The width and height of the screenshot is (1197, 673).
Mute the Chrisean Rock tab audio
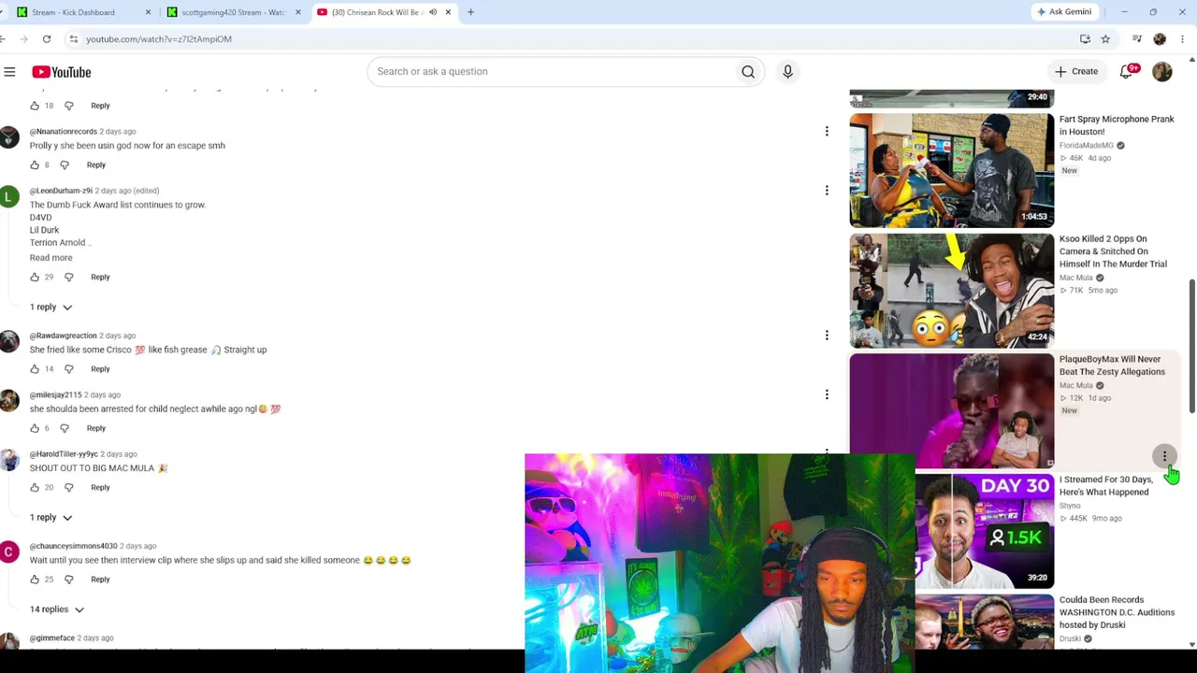pos(433,12)
